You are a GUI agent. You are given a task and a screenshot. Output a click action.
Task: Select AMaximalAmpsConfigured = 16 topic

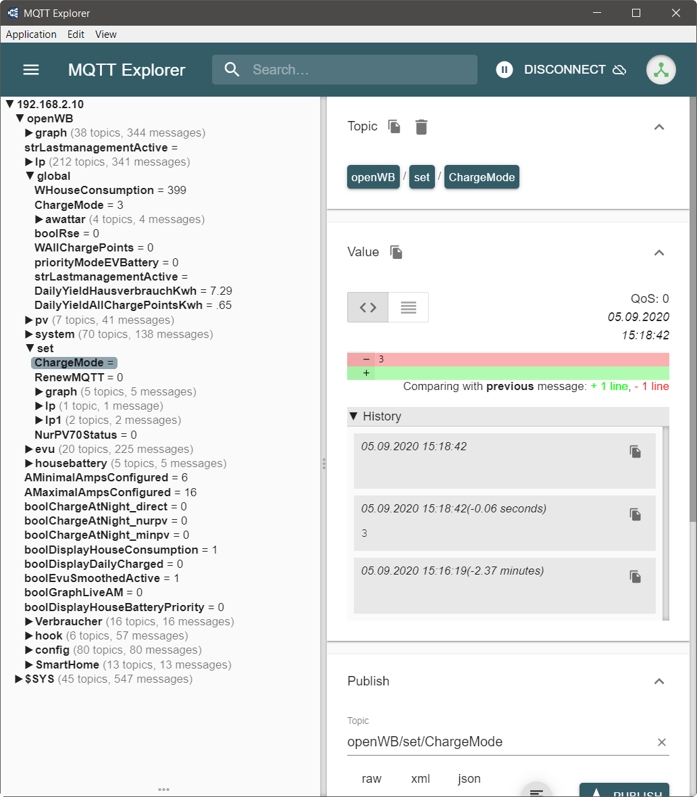pos(110,492)
